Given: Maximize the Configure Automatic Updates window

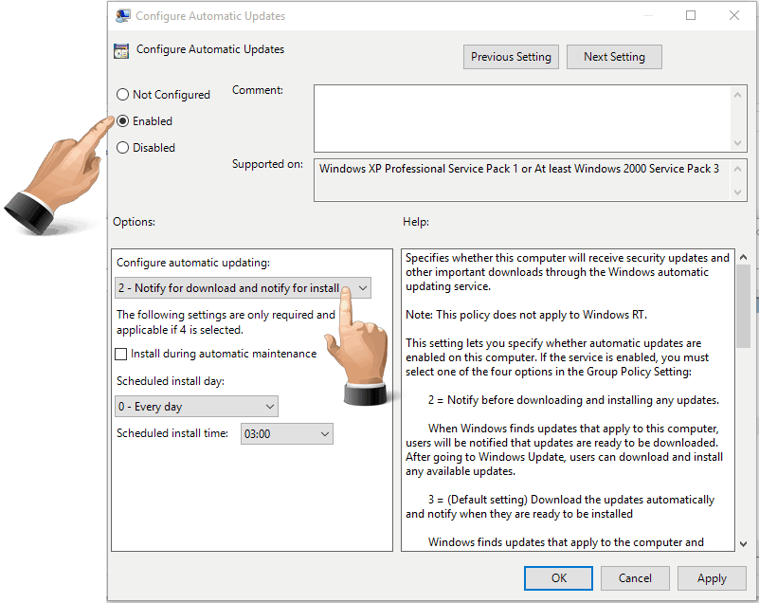Looking at the screenshot, I should click(x=691, y=15).
